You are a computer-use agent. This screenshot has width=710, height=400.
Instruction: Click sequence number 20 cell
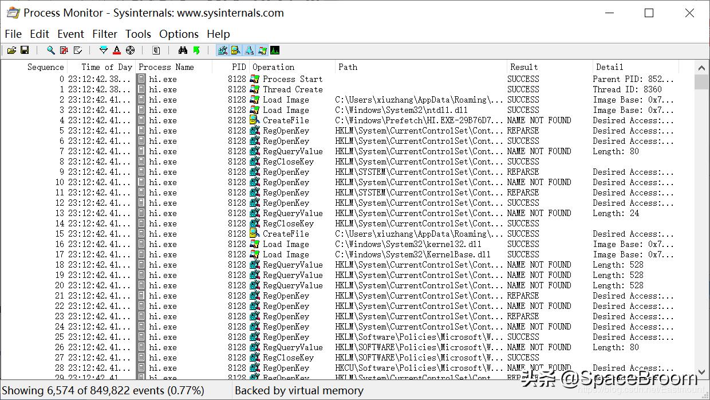60,285
